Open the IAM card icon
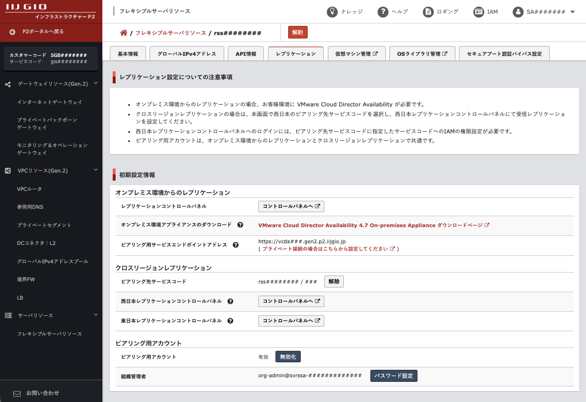586x402 pixels. 478,12
